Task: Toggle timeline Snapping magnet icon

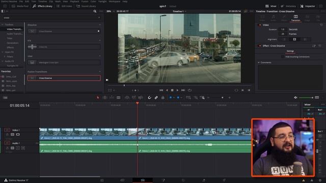Action: click(149, 98)
